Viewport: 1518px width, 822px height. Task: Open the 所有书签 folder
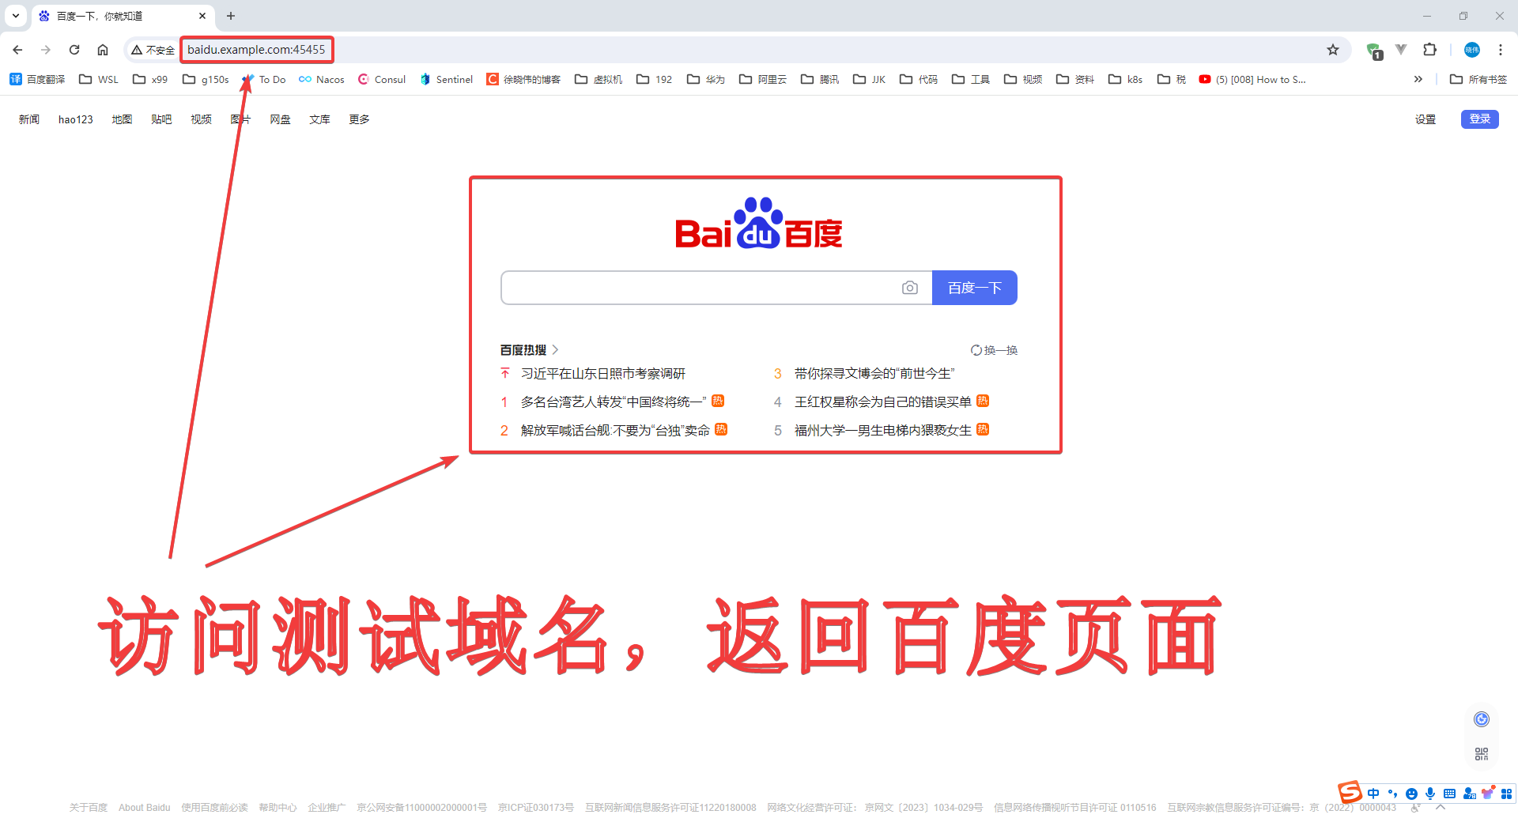tap(1478, 79)
